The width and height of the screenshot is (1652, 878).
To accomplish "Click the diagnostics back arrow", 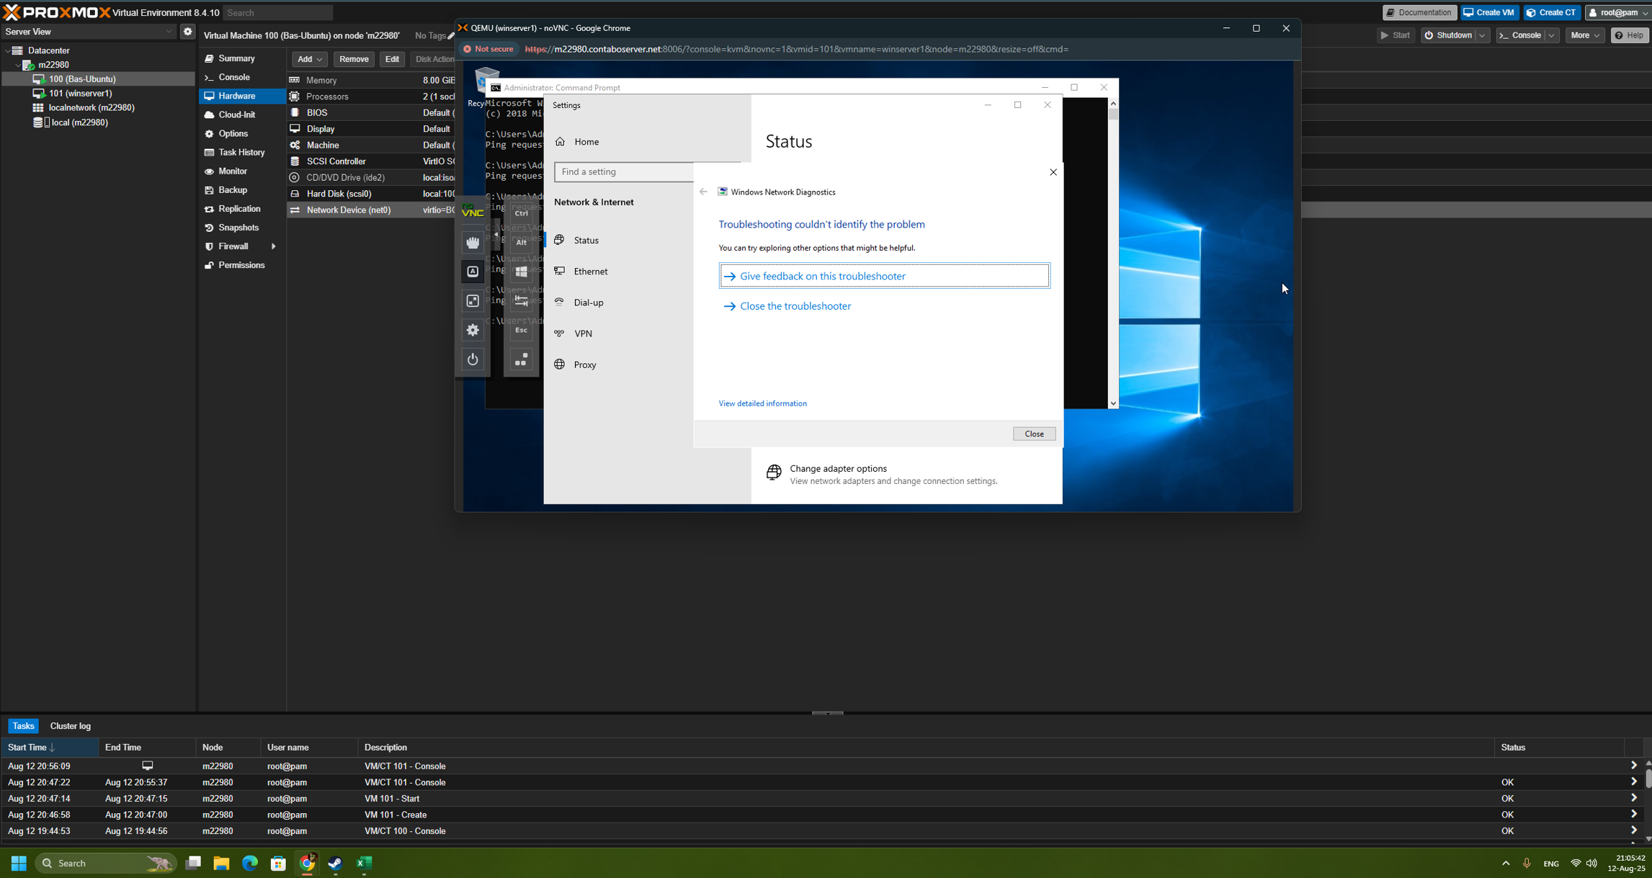I will 703,192.
